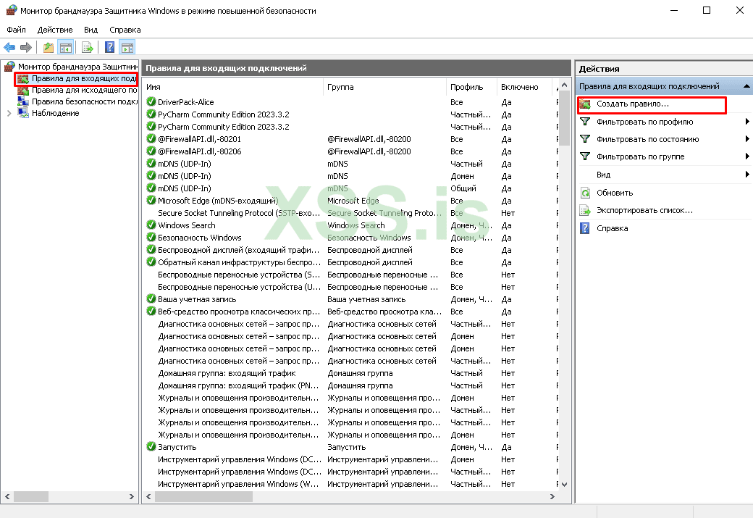Open the Действие menu
The height and width of the screenshot is (518, 753).
[x=55, y=30]
